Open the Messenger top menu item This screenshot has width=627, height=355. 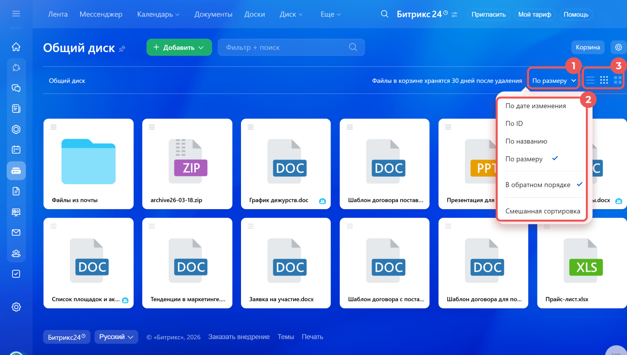point(101,14)
